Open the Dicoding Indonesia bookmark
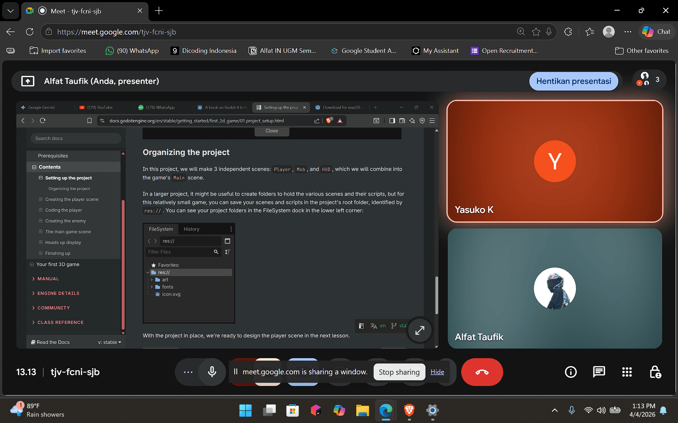Screen dimensions: 678x423 click(204, 51)
